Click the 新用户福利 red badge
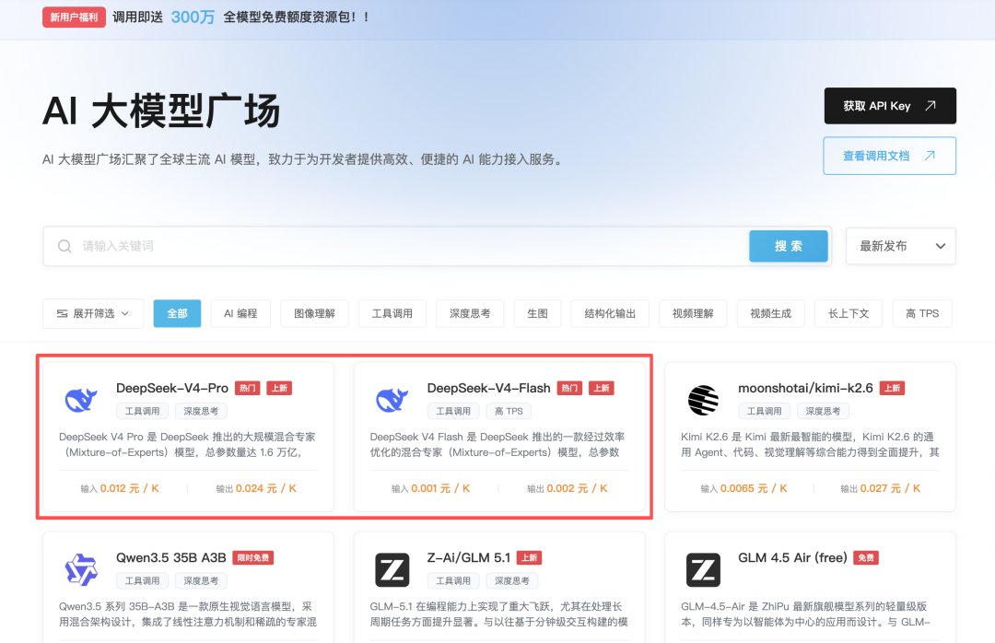 tap(75, 18)
